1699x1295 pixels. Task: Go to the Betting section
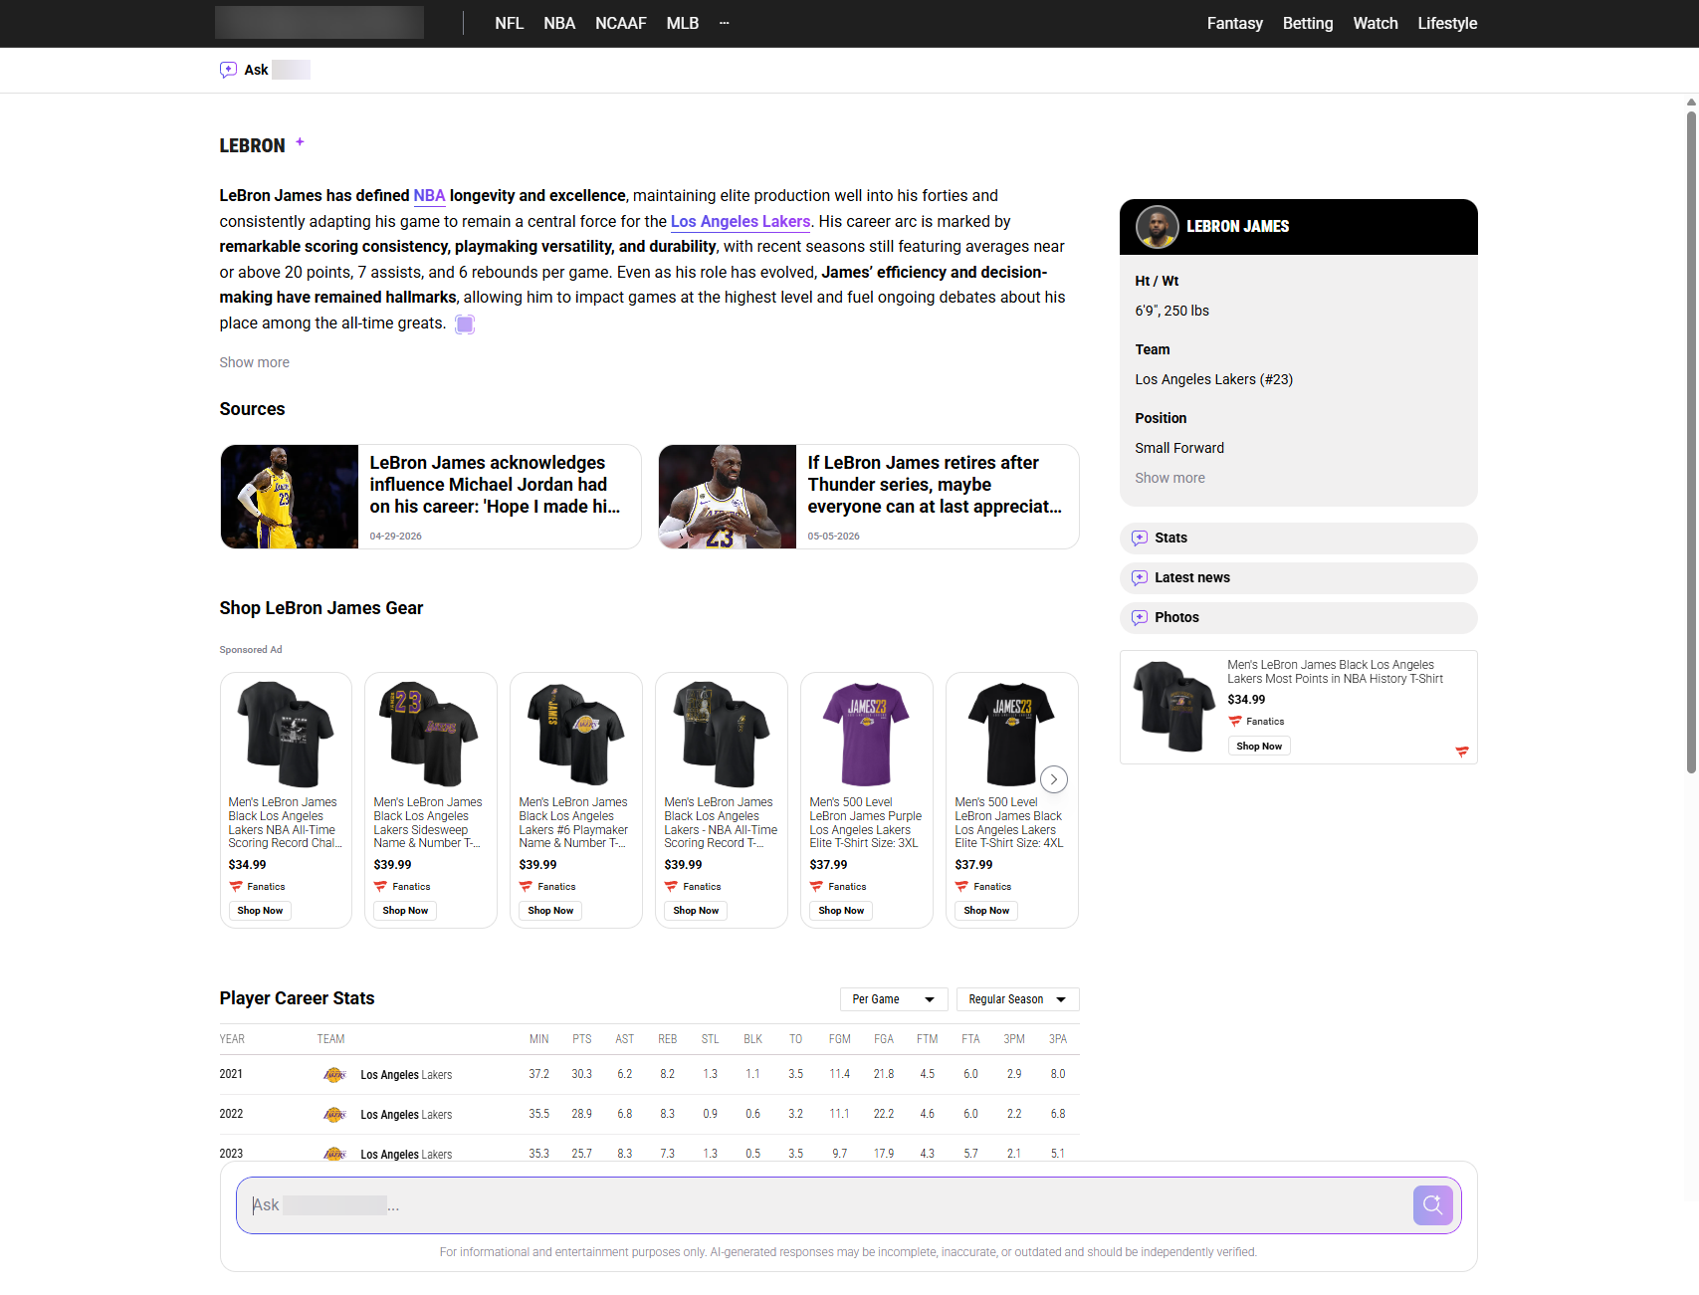1308,23
